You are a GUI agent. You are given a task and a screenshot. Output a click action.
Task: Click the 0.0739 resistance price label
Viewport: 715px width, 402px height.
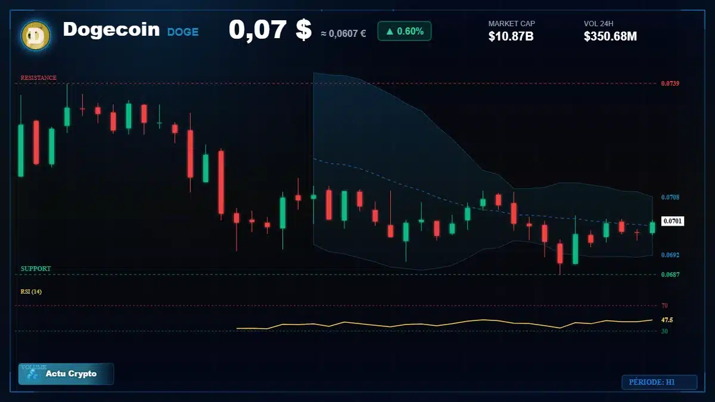point(670,83)
